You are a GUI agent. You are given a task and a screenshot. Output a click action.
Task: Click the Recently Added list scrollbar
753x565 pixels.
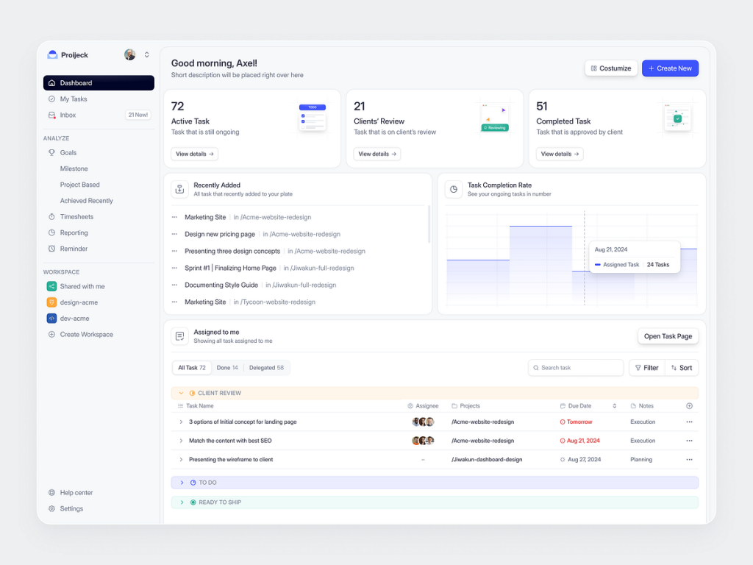(429, 224)
